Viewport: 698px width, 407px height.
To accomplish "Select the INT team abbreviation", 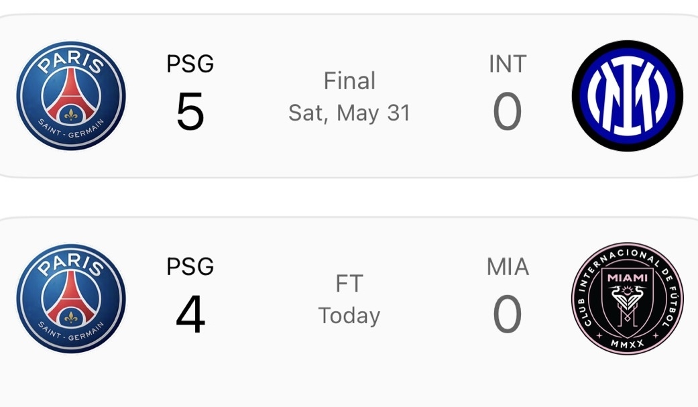I will (508, 64).
